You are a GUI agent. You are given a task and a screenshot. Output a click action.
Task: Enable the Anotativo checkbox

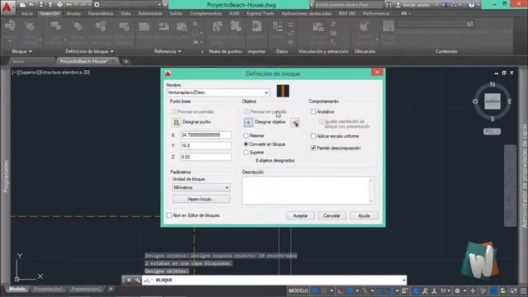[313, 111]
